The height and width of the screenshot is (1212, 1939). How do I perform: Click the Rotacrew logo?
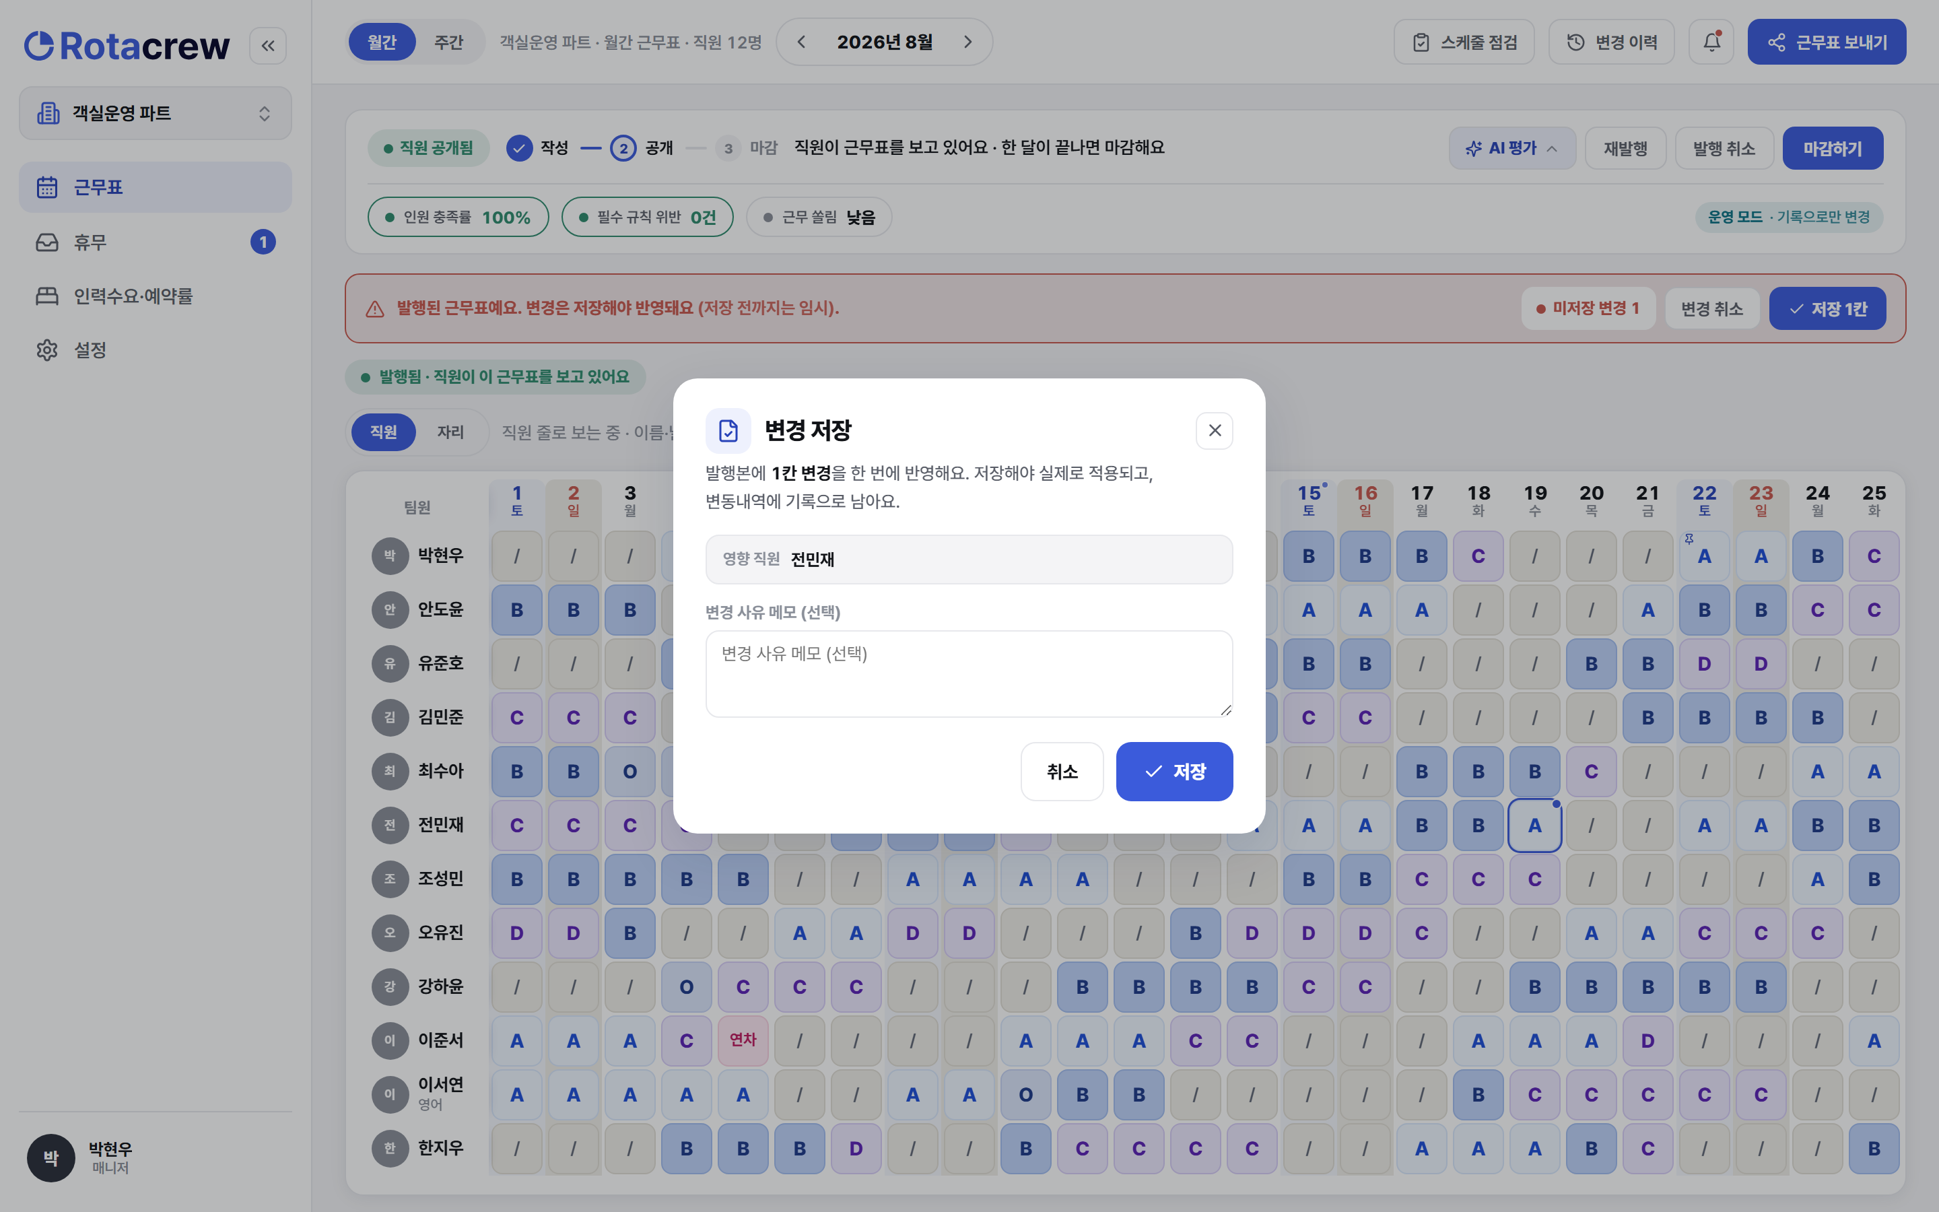(x=127, y=46)
